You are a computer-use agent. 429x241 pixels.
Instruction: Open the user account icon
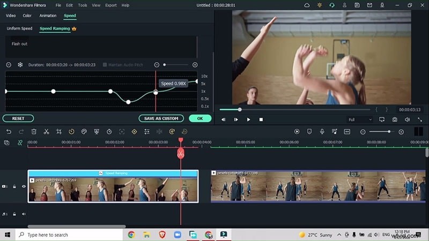(x=344, y=5)
